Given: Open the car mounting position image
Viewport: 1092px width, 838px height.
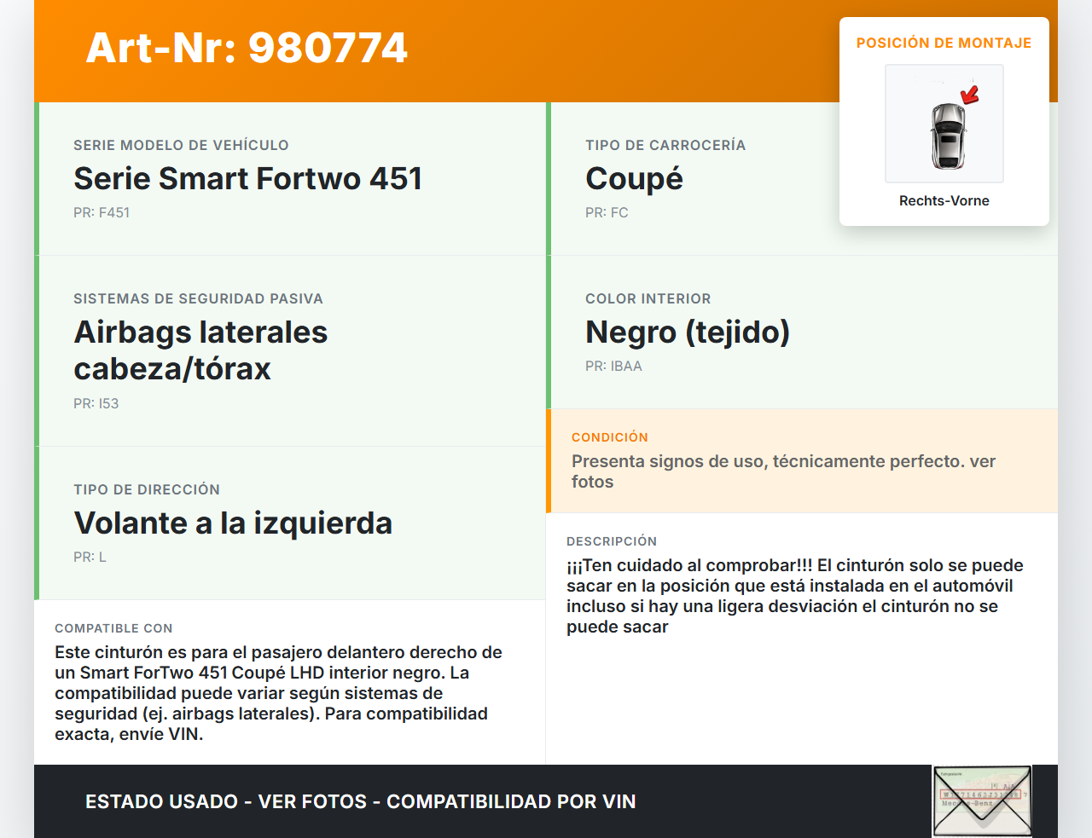Looking at the screenshot, I should pyautogui.click(x=944, y=124).
